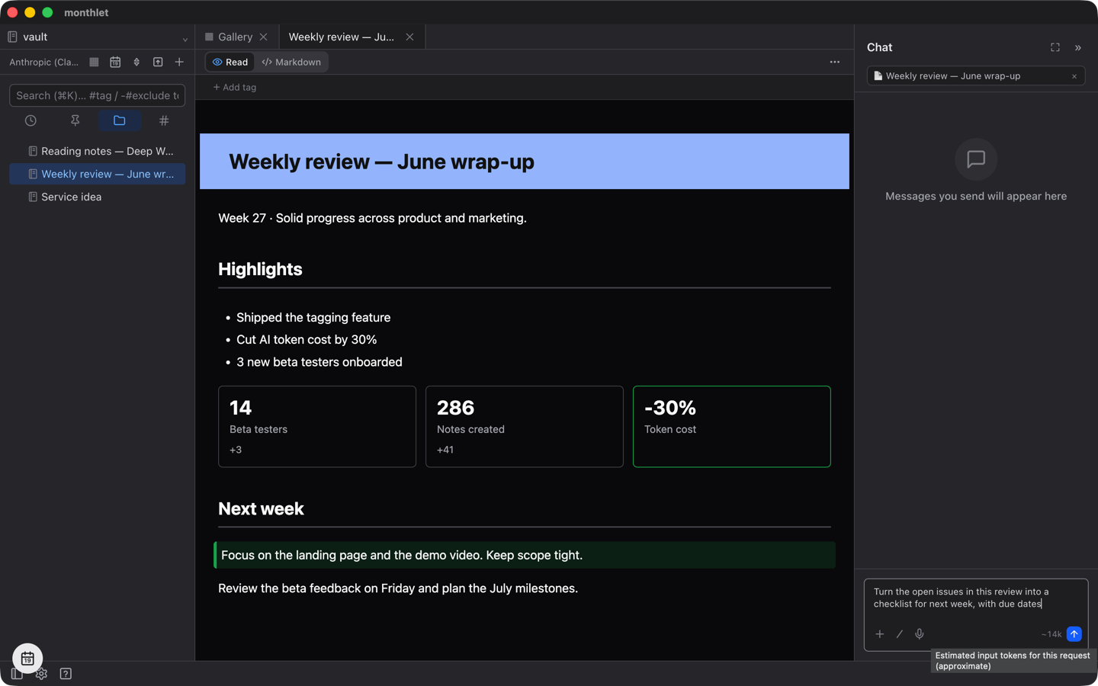
Task: Switch to Markdown mode
Action: pos(291,62)
